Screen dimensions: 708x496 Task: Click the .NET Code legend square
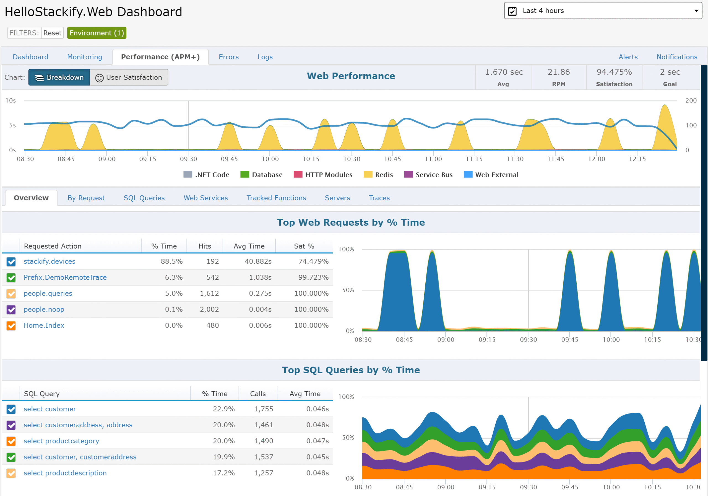tap(188, 174)
